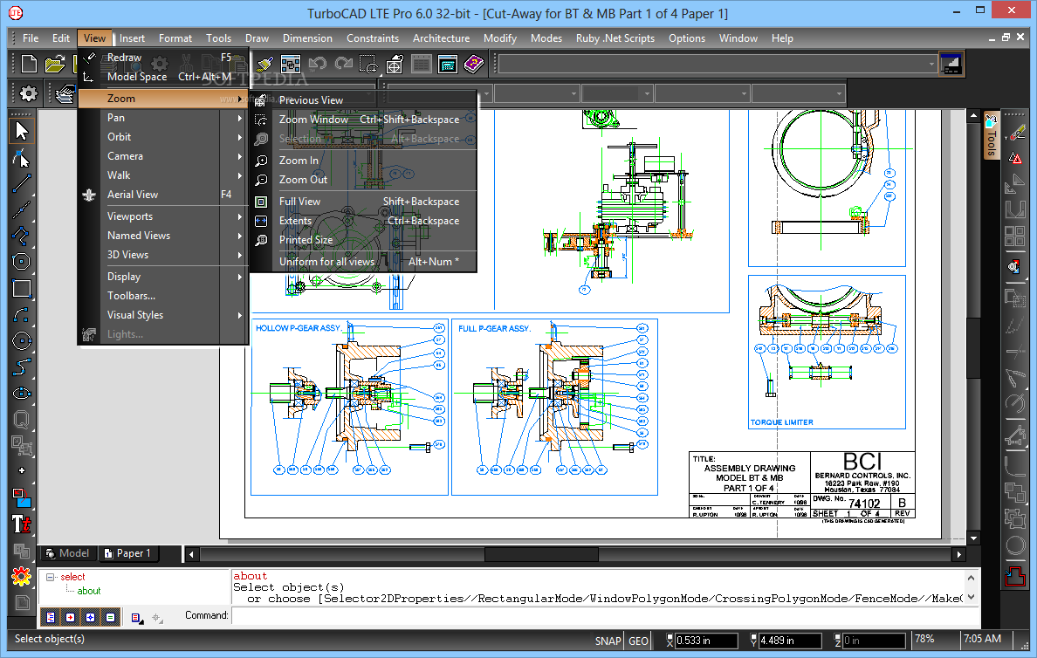Select Printed Size menu entry
The height and width of the screenshot is (658, 1037).
[x=364, y=240]
